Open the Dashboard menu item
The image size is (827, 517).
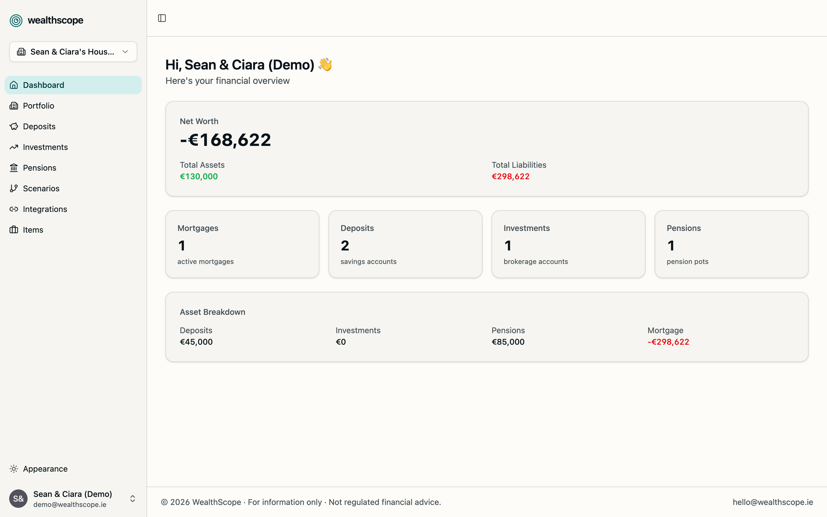pos(73,85)
